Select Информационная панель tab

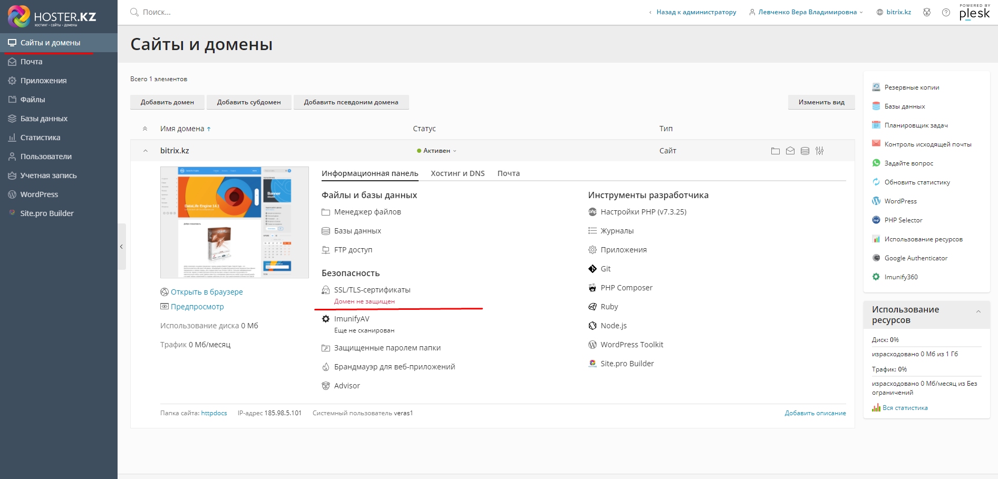370,173
